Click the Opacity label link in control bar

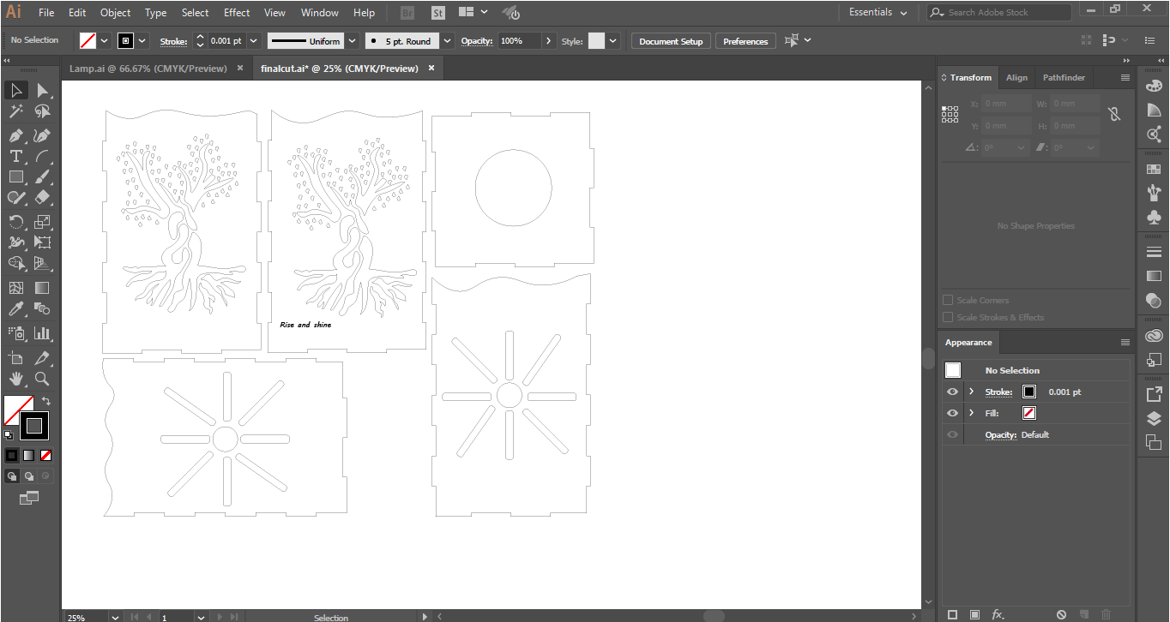pos(477,41)
